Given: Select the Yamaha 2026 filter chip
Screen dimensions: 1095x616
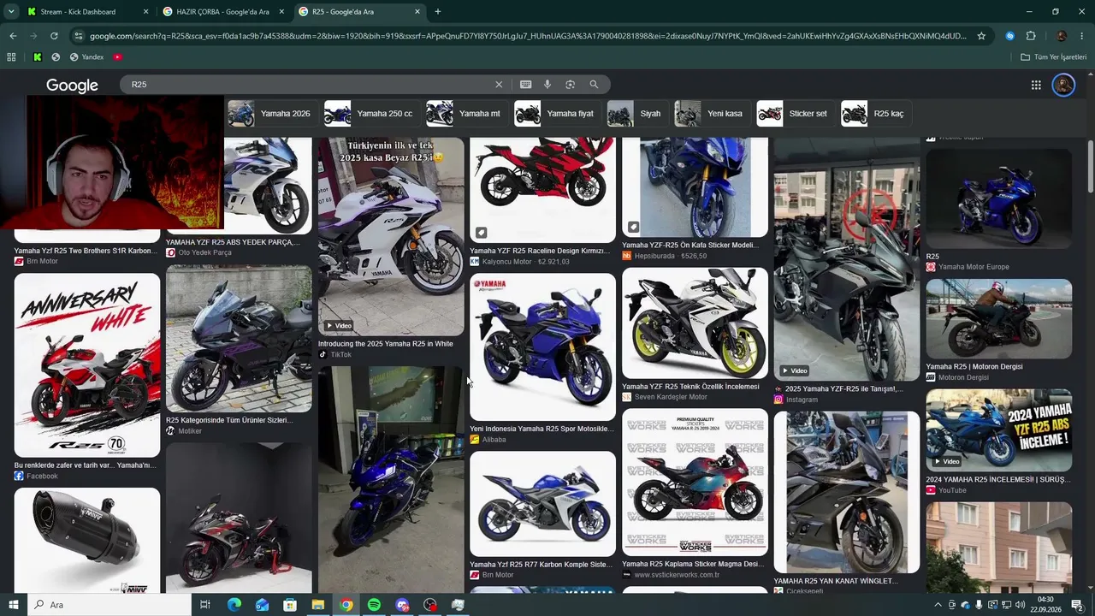Looking at the screenshot, I should [269, 114].
